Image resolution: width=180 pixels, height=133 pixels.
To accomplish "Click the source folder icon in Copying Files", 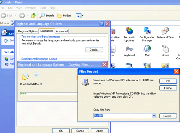I will click(25, 76).
